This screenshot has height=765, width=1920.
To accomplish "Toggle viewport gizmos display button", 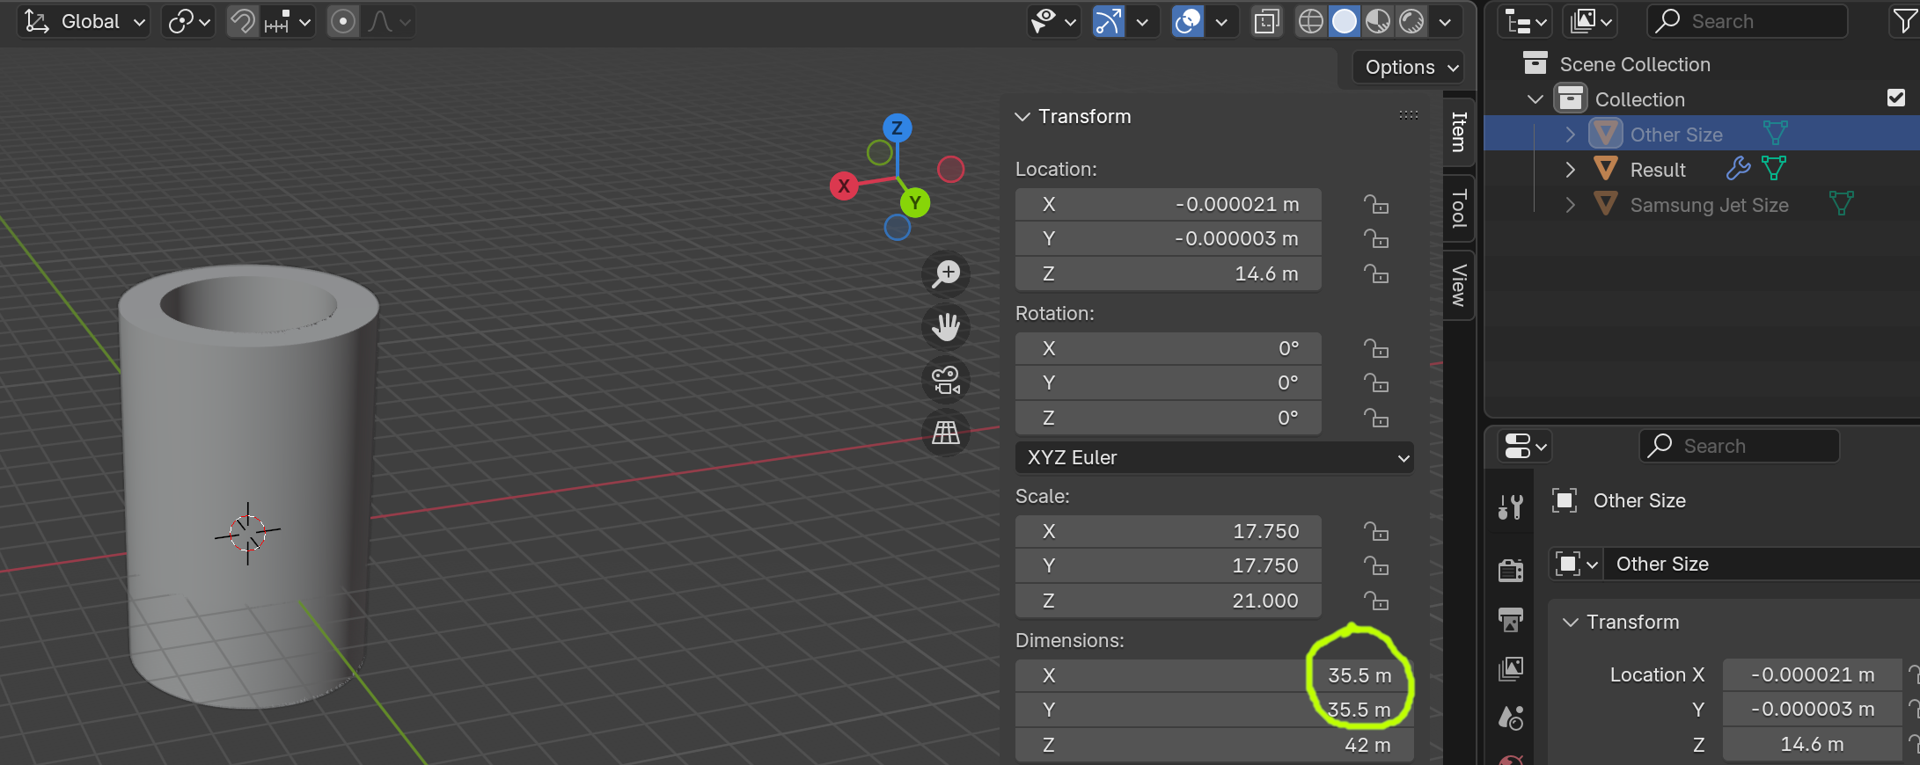I will 1109,21.
